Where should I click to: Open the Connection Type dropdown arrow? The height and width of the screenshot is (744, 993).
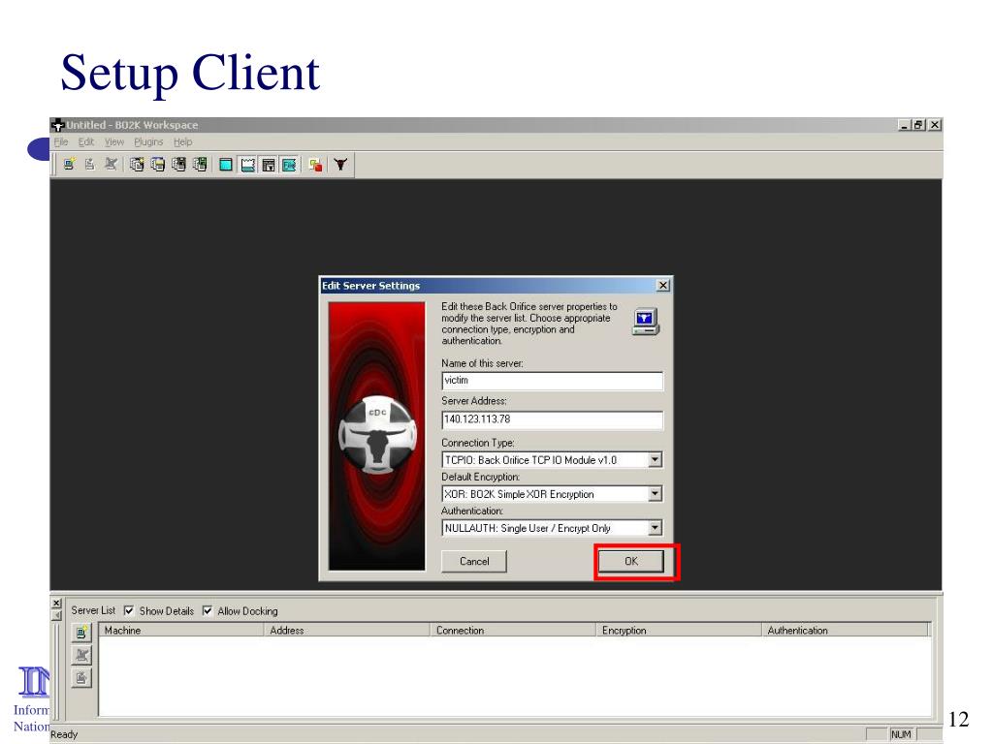point(656,460)
